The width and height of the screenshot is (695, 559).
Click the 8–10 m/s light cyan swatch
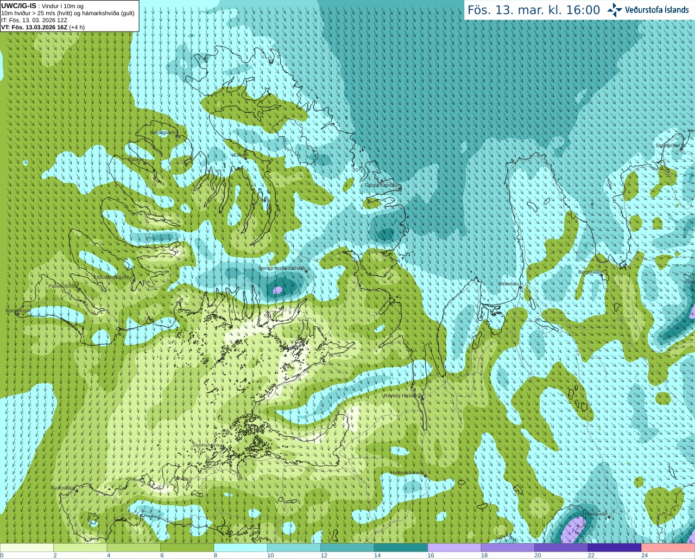tap(241, 548)
